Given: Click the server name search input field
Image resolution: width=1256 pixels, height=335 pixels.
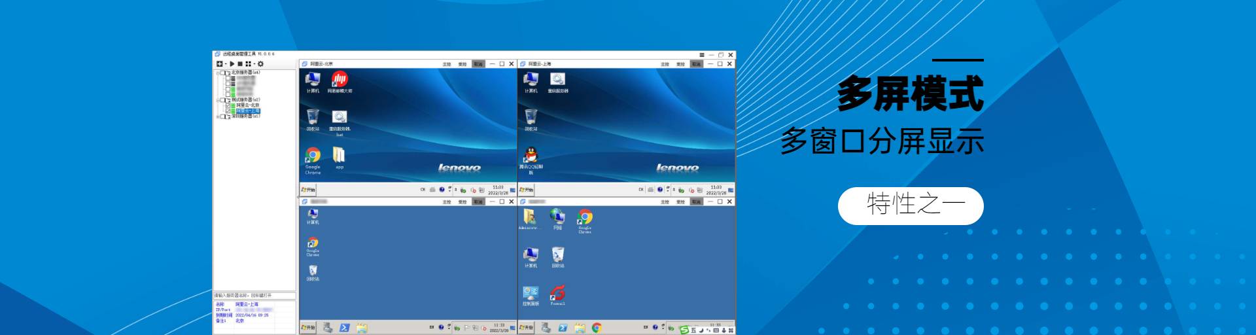Looking at the screenshot, I should click(x=254, y=296).
